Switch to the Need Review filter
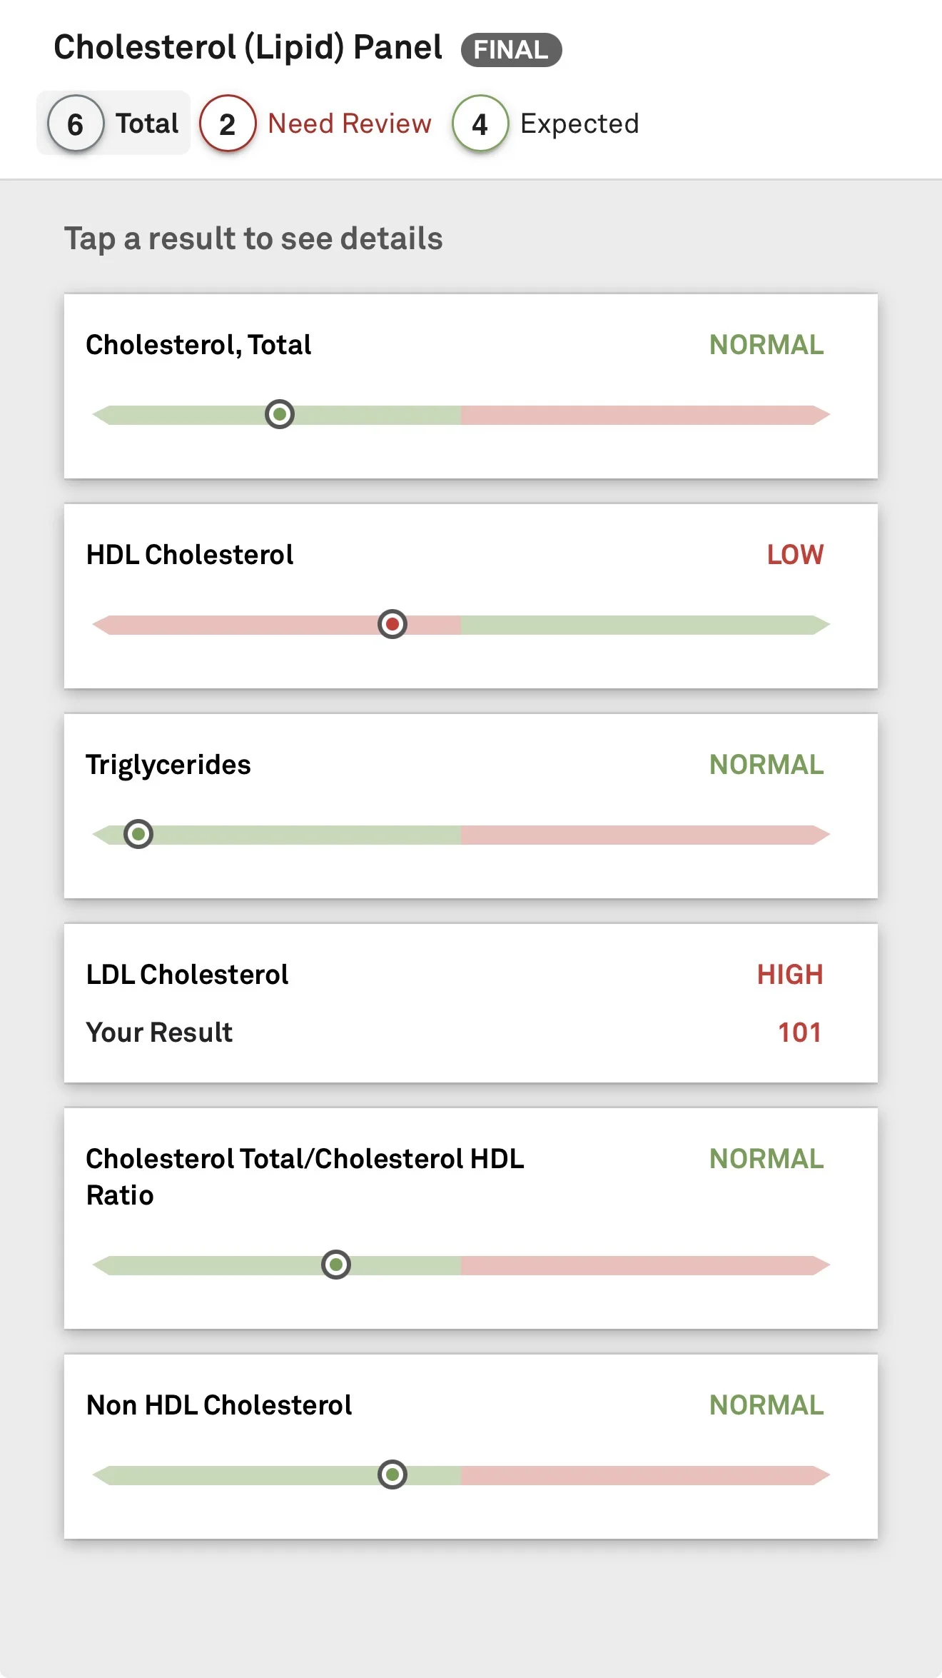The height and width of the screenshot is (1678, 942). (x=316, y=124)
